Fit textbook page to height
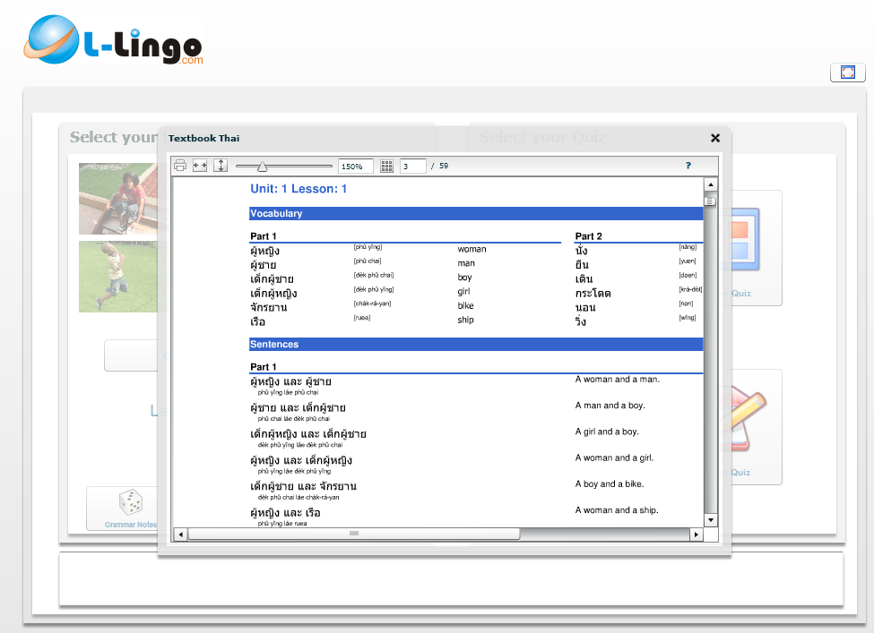 coord(221,166)
